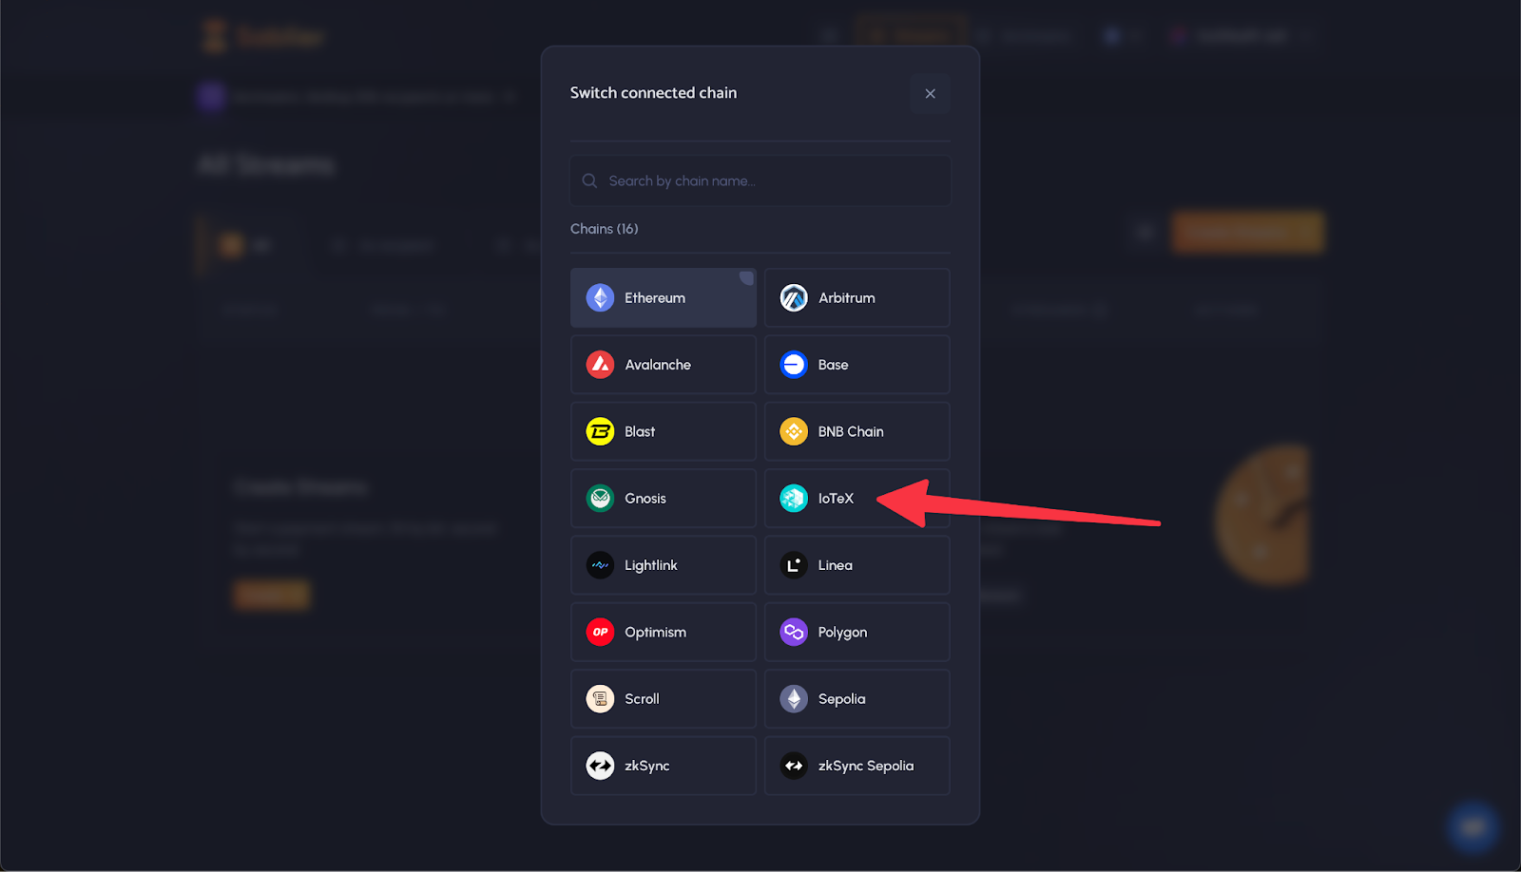Click the Arbitrum chain logo icon
Viewport: 1521px width, 872px height.
[794, 298]
